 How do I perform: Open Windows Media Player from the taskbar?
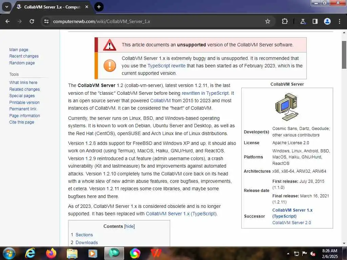coord(93,254)
